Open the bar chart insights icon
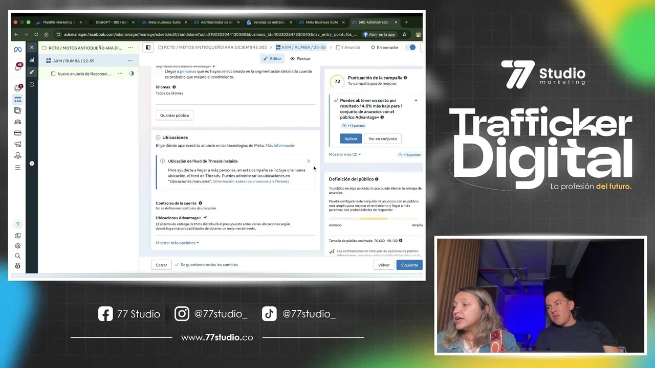The image size is (655, 368). click(32, 60)
